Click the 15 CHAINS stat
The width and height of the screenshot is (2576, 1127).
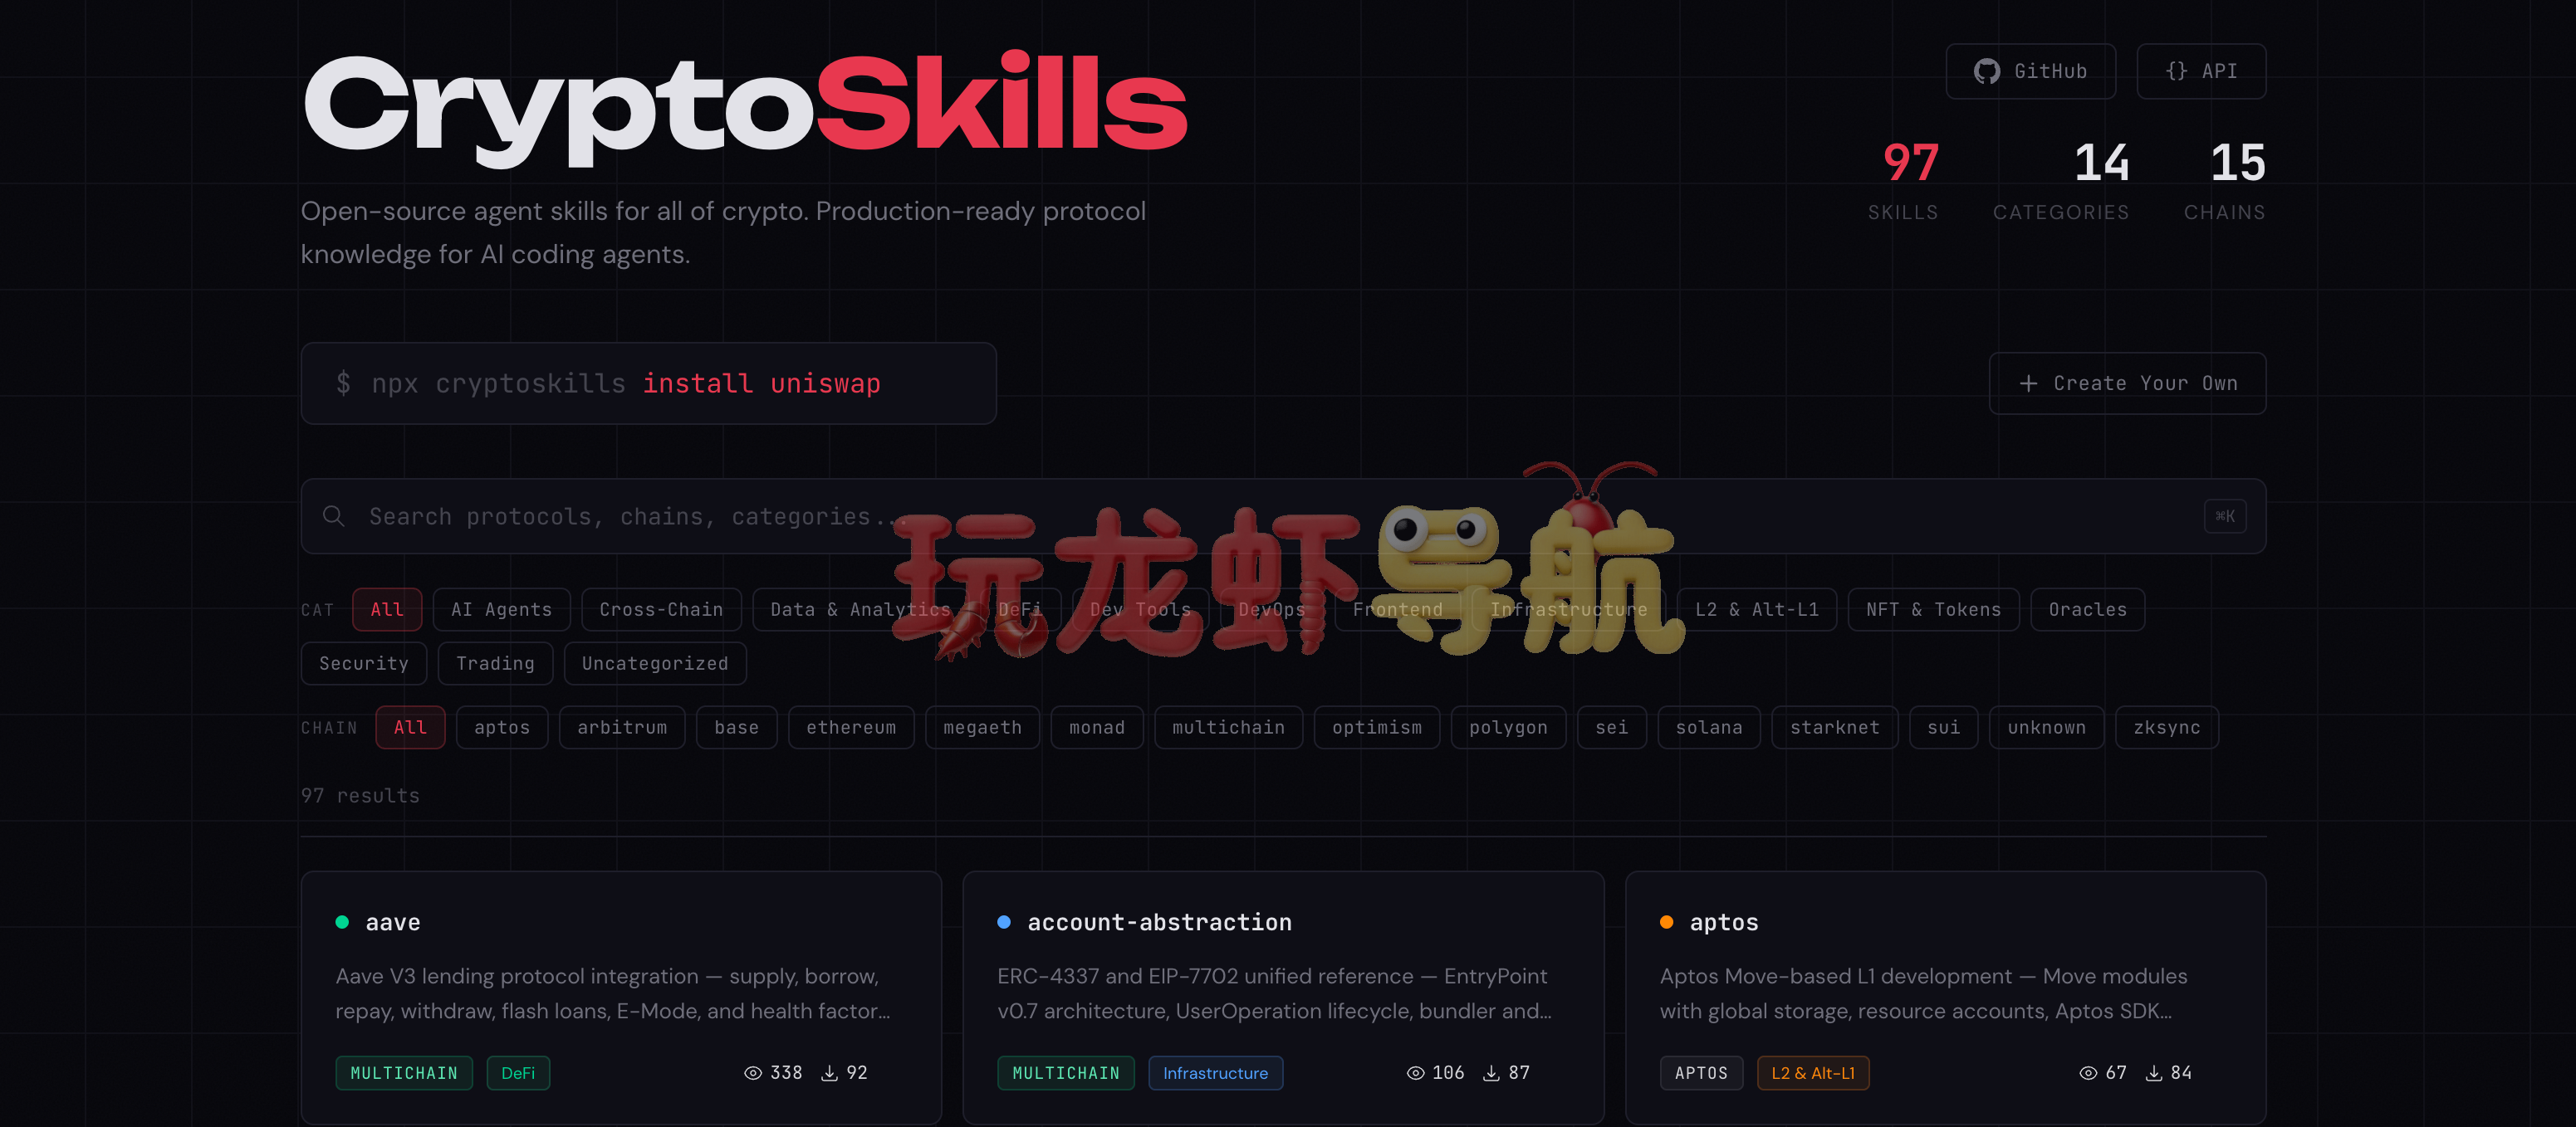(2224, 181)
